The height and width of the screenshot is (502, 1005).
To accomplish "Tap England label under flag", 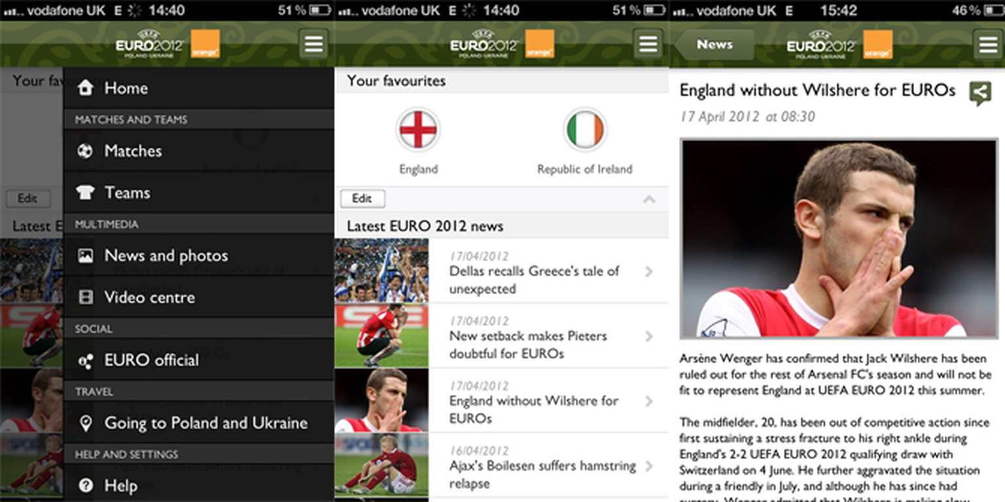I will point(418,169).
